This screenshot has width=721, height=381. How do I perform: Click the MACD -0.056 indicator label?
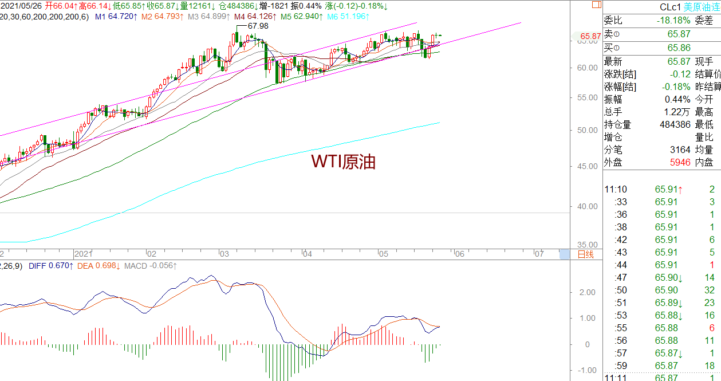[151, 266]
